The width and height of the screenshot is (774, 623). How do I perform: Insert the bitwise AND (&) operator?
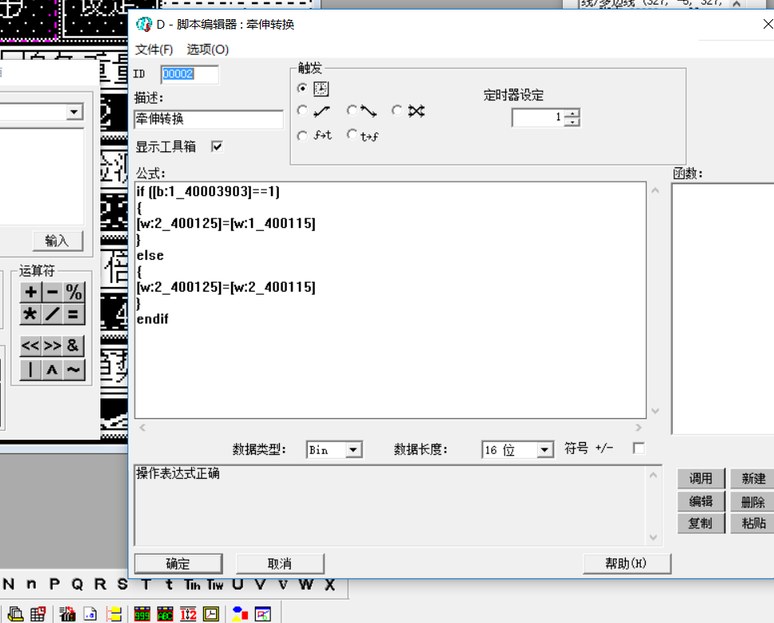[73, 346]
